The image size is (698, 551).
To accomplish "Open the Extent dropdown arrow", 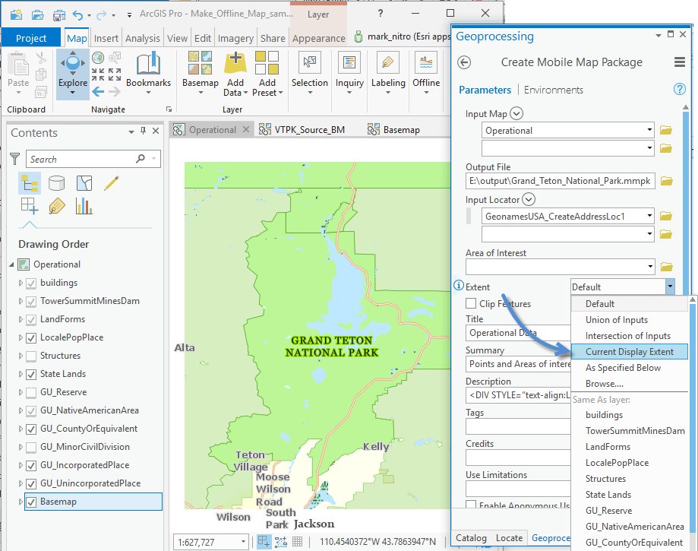I will [670, 287].
